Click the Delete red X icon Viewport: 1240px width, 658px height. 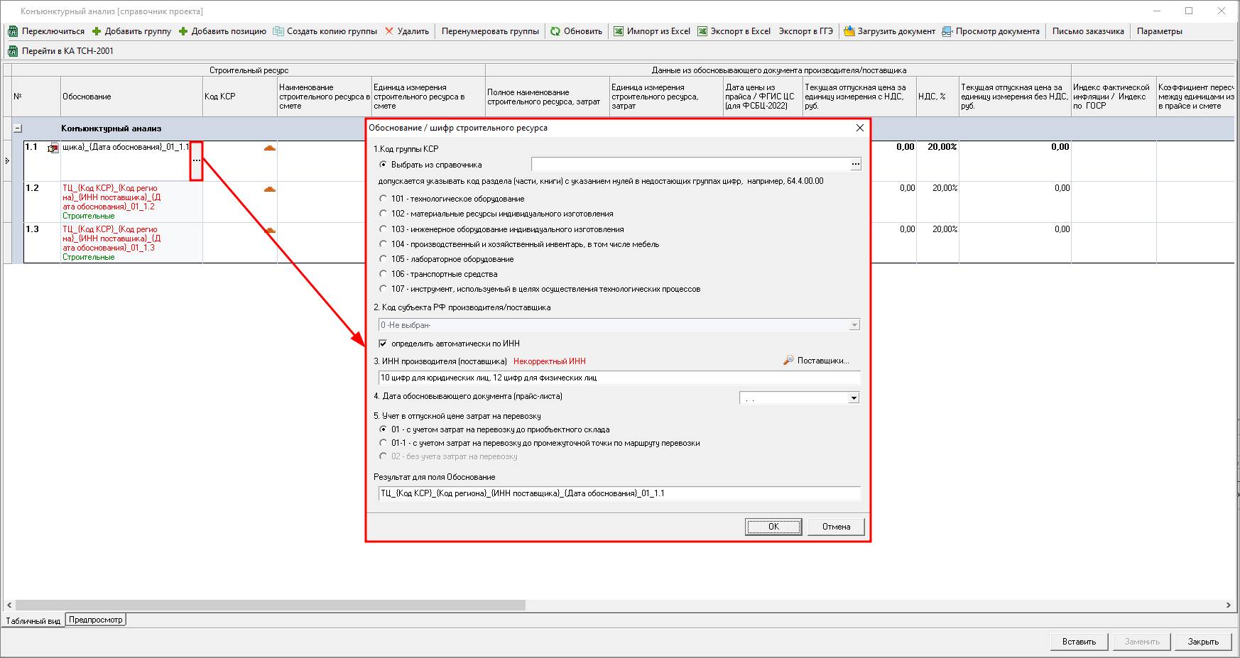pos(389,31)
